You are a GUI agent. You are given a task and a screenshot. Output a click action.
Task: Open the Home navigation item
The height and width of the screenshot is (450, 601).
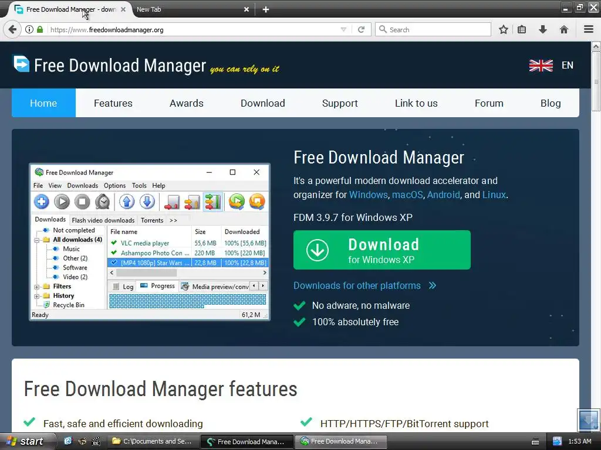43,103
